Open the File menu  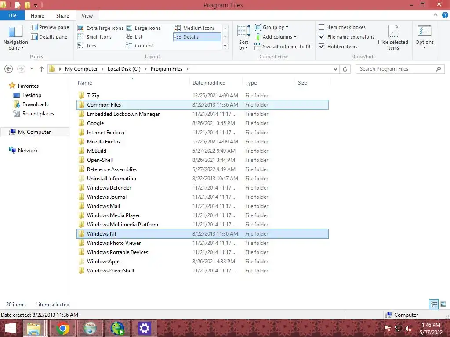[x=12, y=15]
